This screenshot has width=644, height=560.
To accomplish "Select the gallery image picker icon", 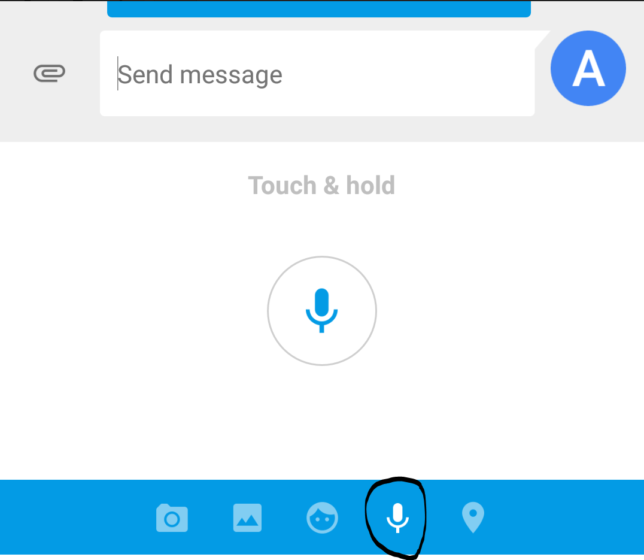I will [x=247, y=517].
